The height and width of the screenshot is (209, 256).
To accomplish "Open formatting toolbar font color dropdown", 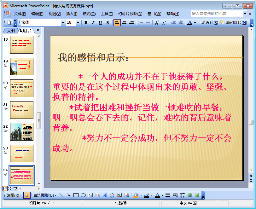I will pyautogui.click(x=195, y=23).
